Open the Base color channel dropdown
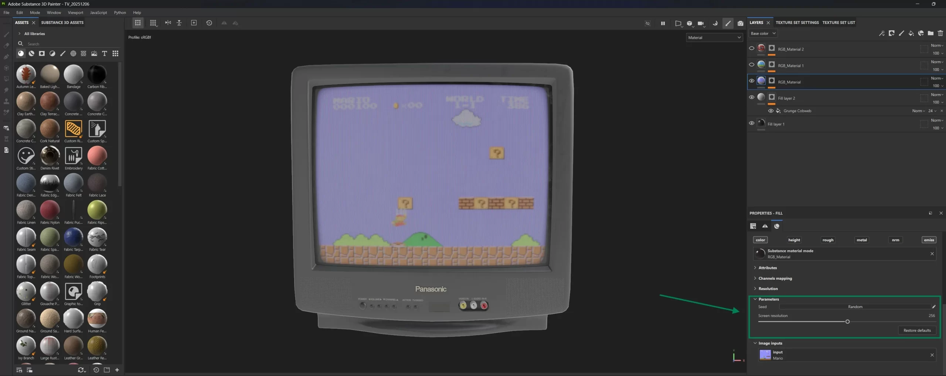 click(x=763, y=34)
